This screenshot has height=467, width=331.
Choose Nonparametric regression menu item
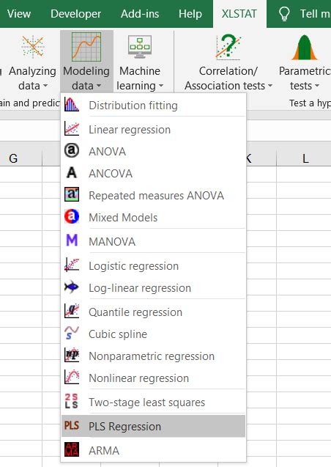click(x=153, y=356)
